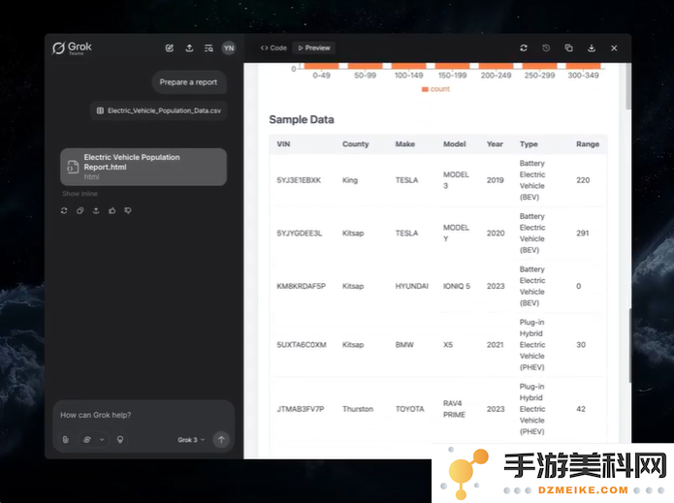Click the Make column header
674x503 pixels.
405,143
